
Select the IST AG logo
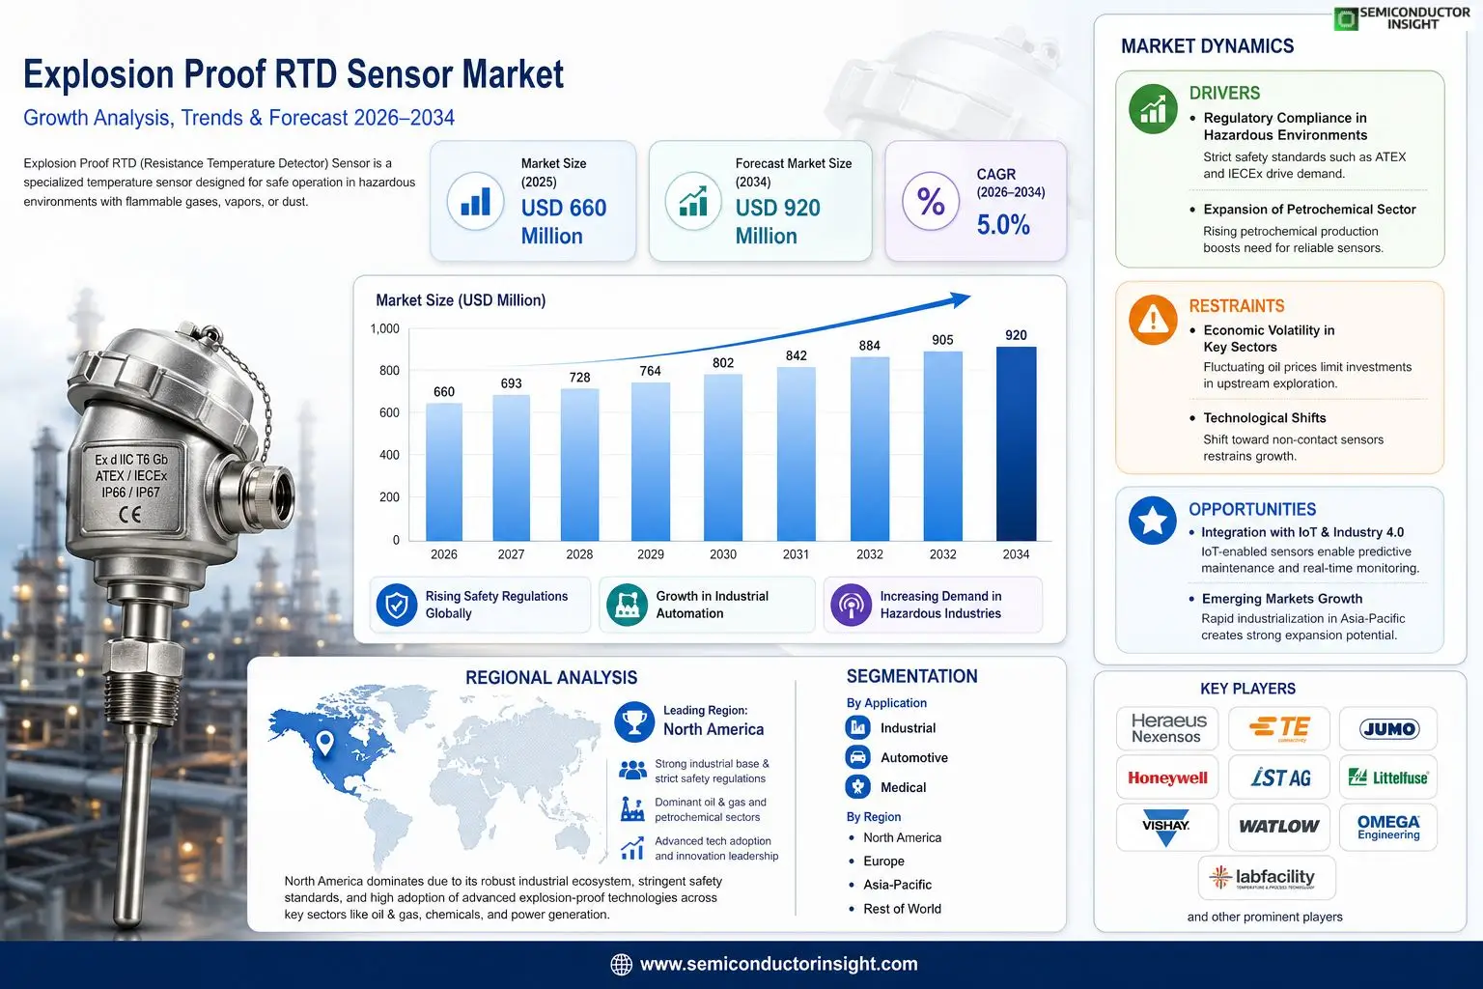coord(1279,777)
